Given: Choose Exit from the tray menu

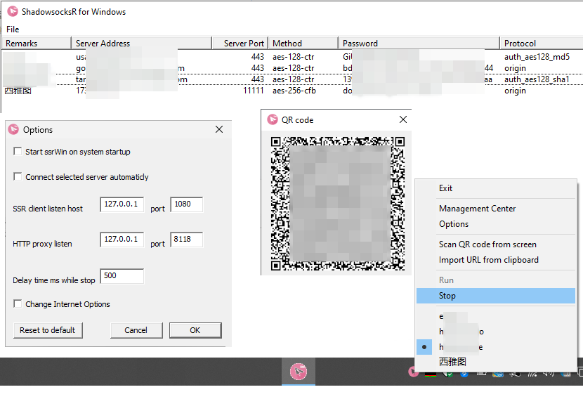Looking at the screenshot, I should coord(496,188).
